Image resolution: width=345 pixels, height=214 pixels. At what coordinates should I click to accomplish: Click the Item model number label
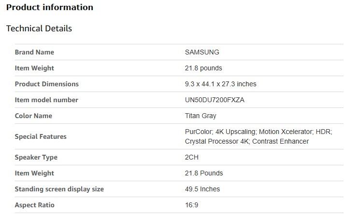(46, 100)
